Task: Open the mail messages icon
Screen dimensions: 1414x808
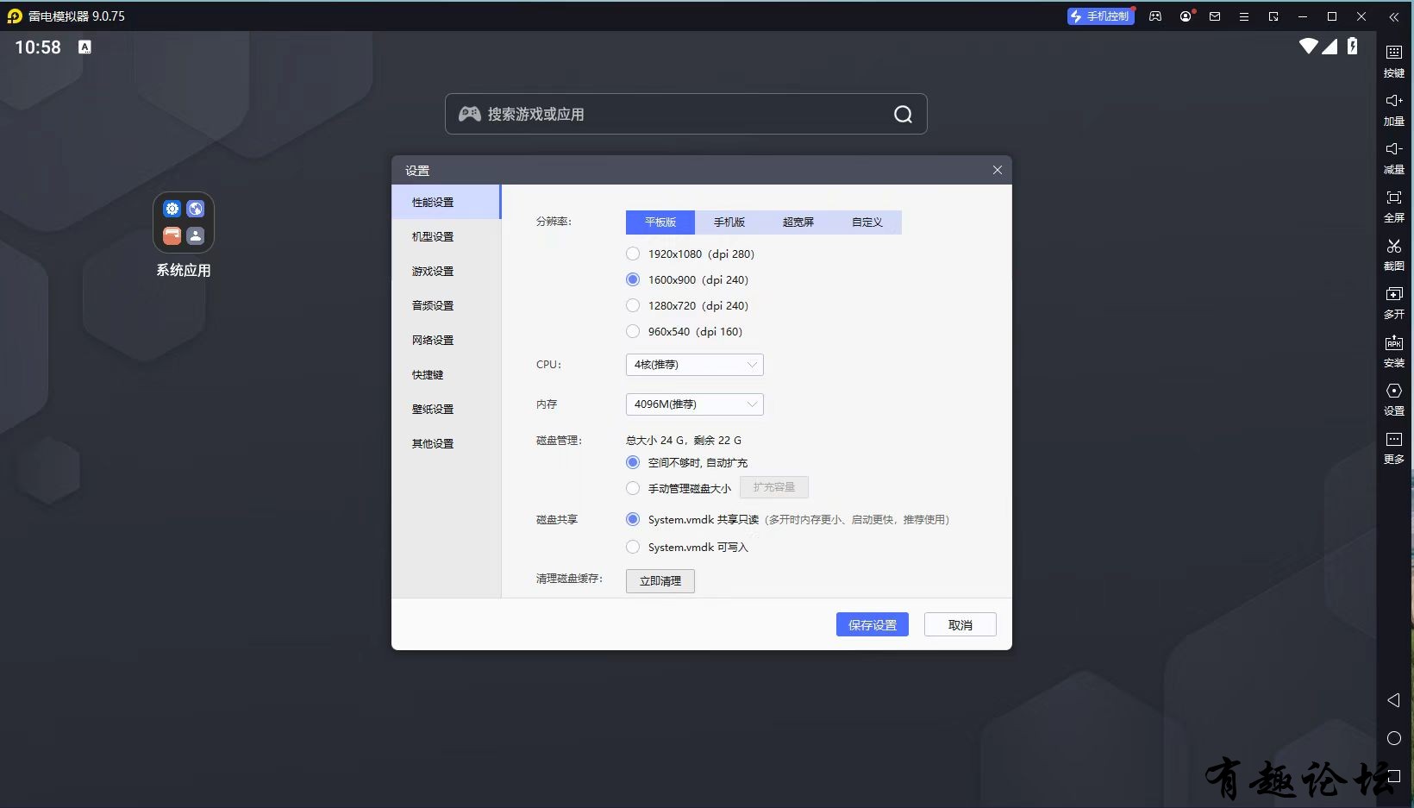Action: [1215, 16]
